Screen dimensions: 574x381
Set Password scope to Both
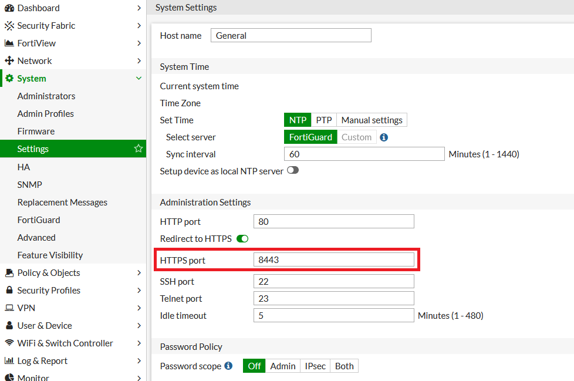[x=344, y=366]
